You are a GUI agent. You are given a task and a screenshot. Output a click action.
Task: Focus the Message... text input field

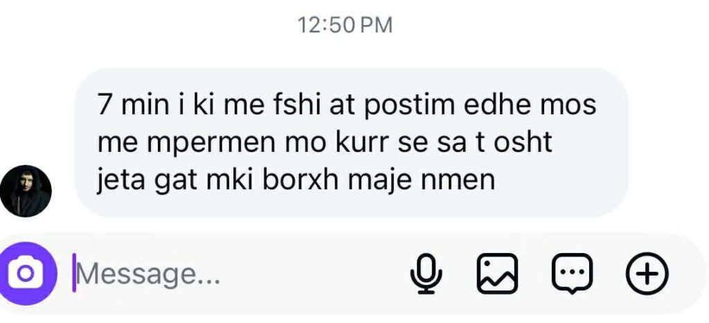(235, 274)
